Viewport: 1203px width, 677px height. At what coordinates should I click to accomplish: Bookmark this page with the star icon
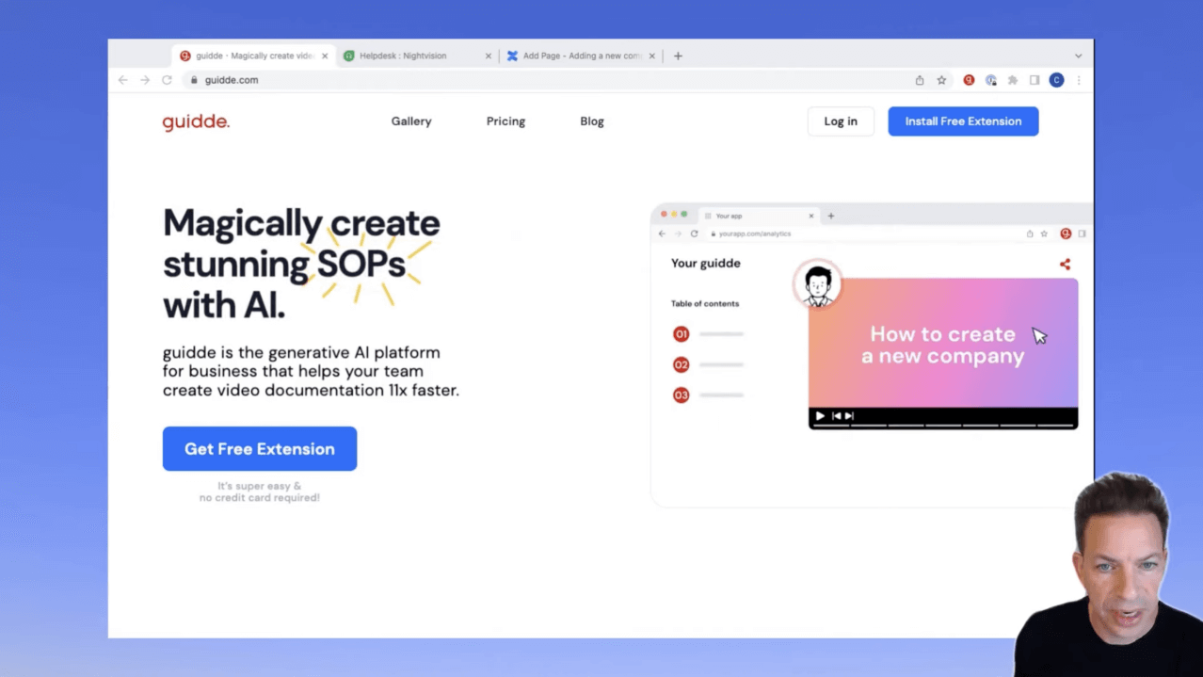[x=941, y=80]
